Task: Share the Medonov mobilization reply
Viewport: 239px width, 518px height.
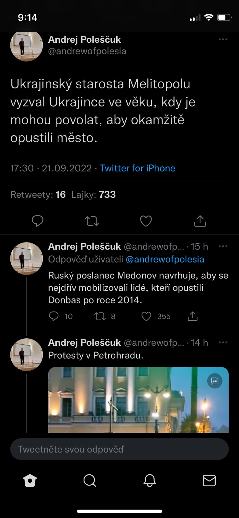Action: coord(193,316)
